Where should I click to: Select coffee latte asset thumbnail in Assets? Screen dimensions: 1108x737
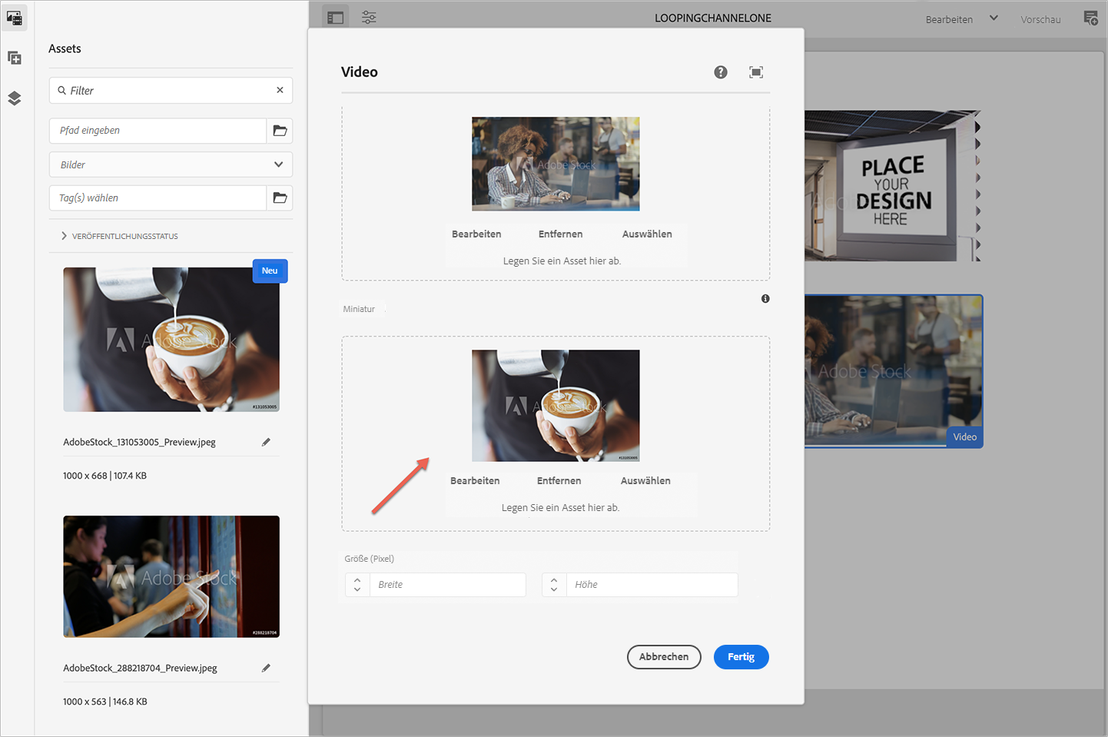[171, 340]
